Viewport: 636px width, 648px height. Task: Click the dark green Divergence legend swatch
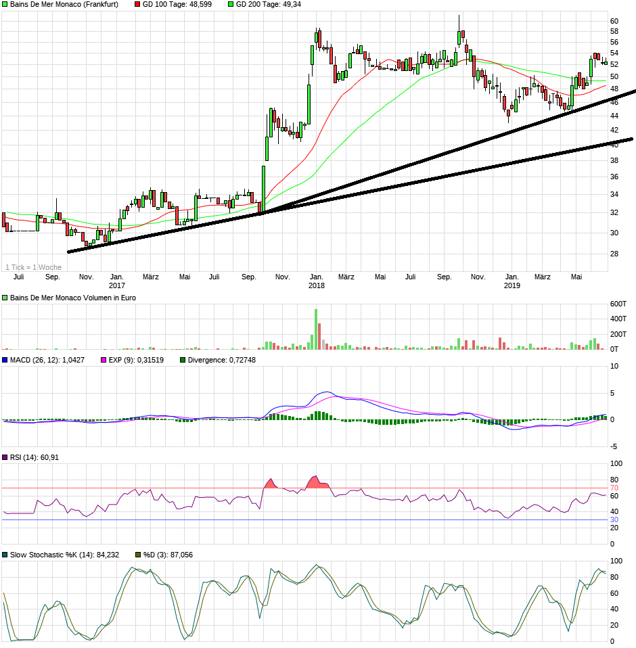point(183,361)
